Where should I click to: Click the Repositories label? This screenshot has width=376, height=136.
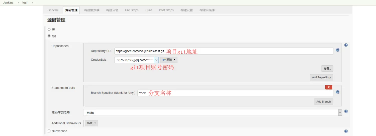60,46
